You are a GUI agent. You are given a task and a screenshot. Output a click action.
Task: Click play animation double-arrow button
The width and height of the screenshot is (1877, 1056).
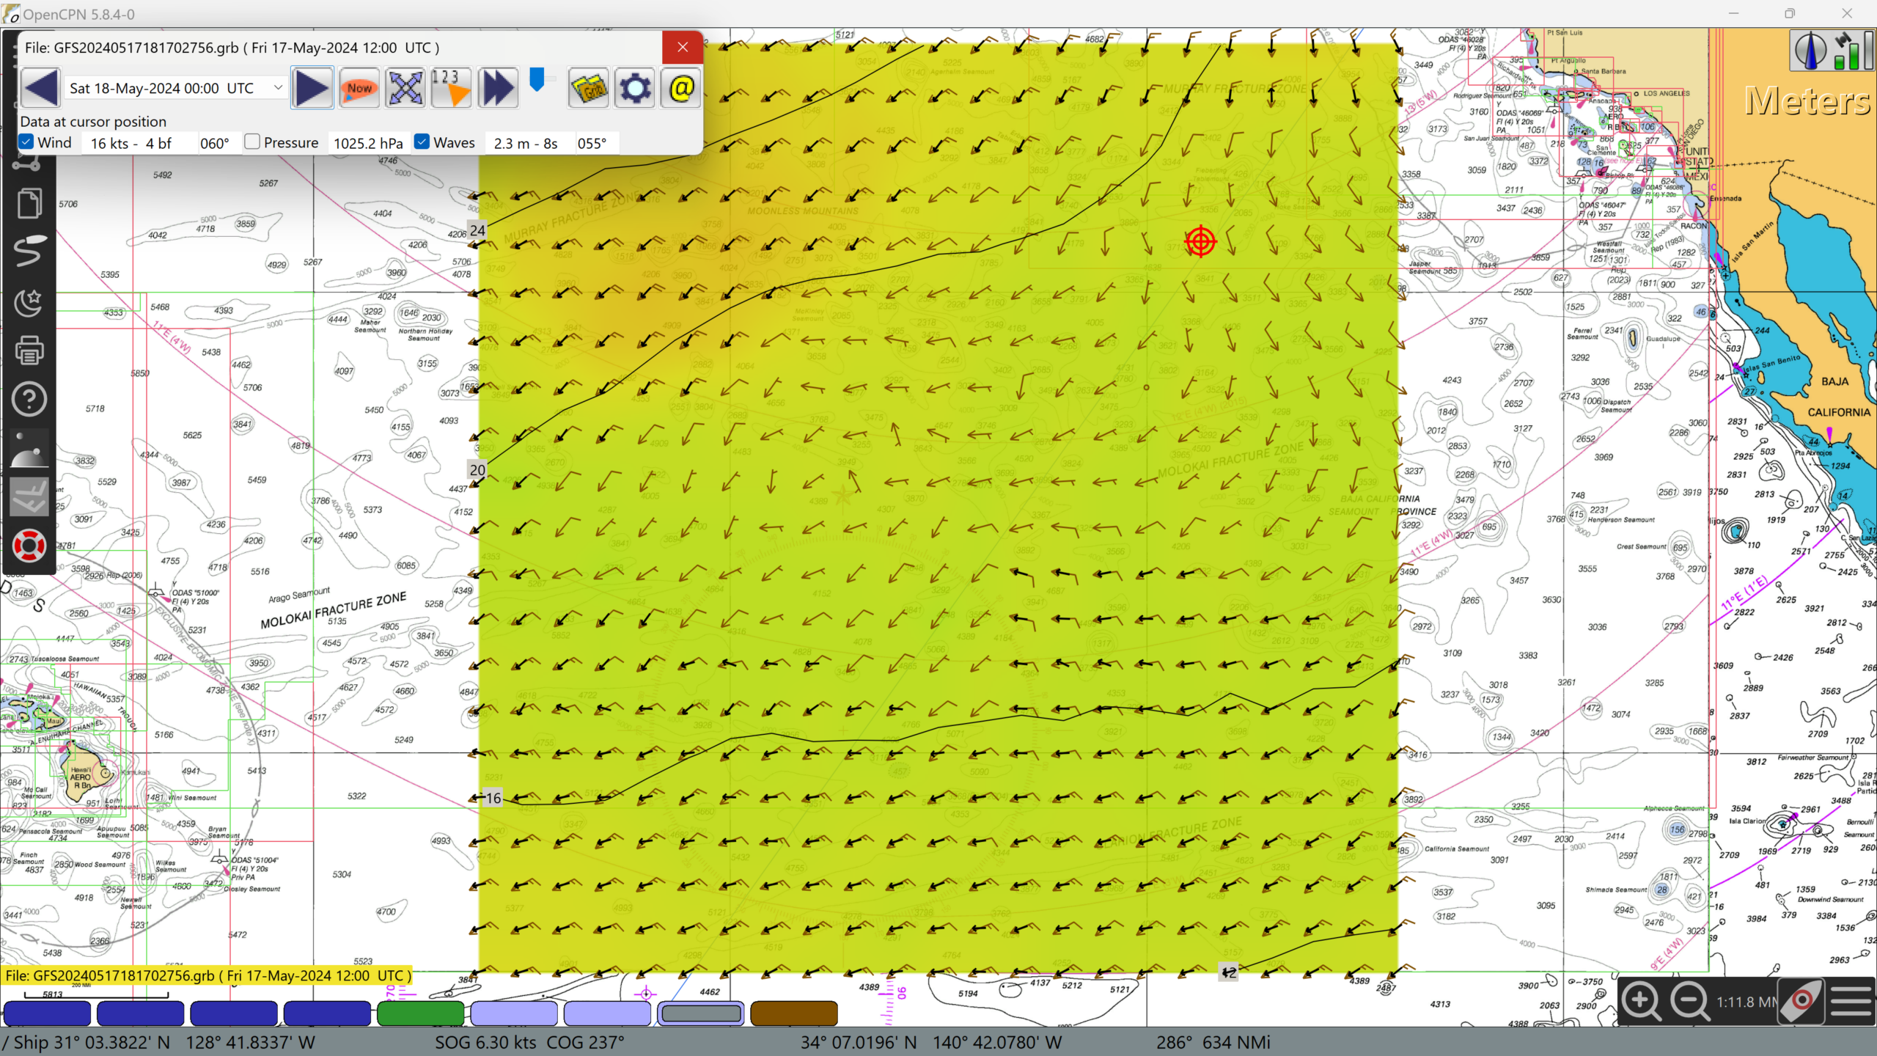(498, 88)
